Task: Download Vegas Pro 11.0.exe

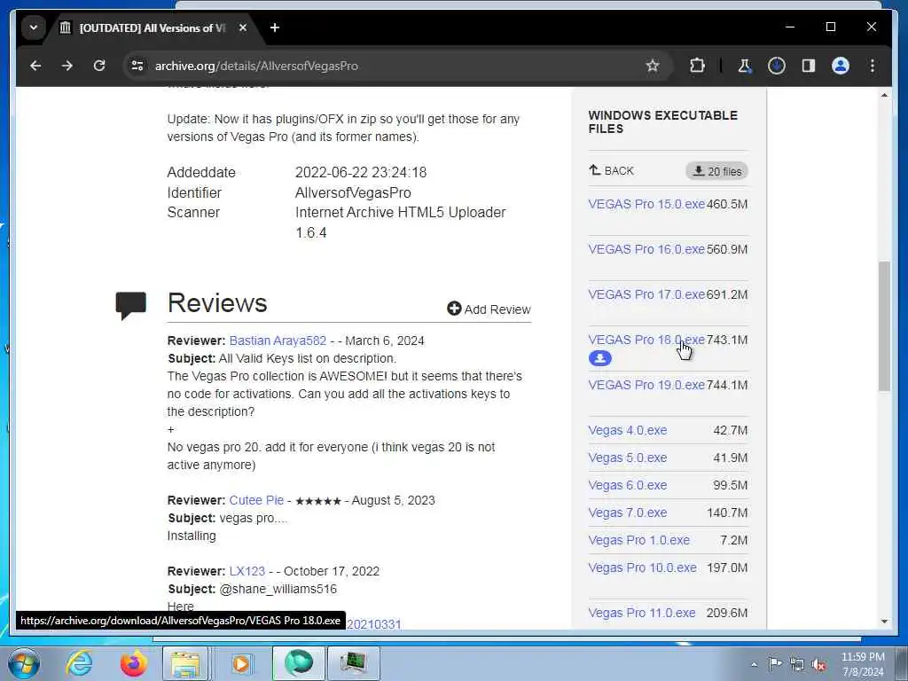Action: (642, 613)
